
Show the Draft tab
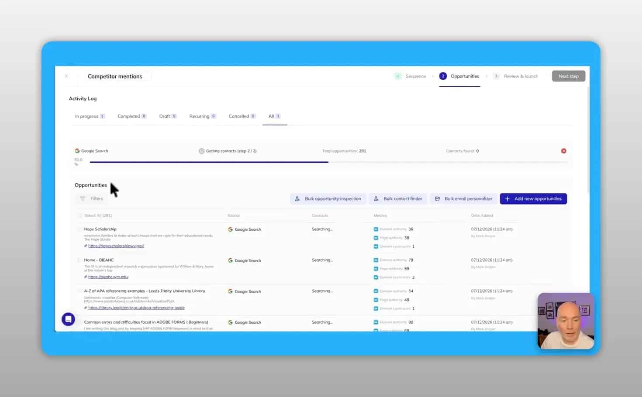(168, 116)
